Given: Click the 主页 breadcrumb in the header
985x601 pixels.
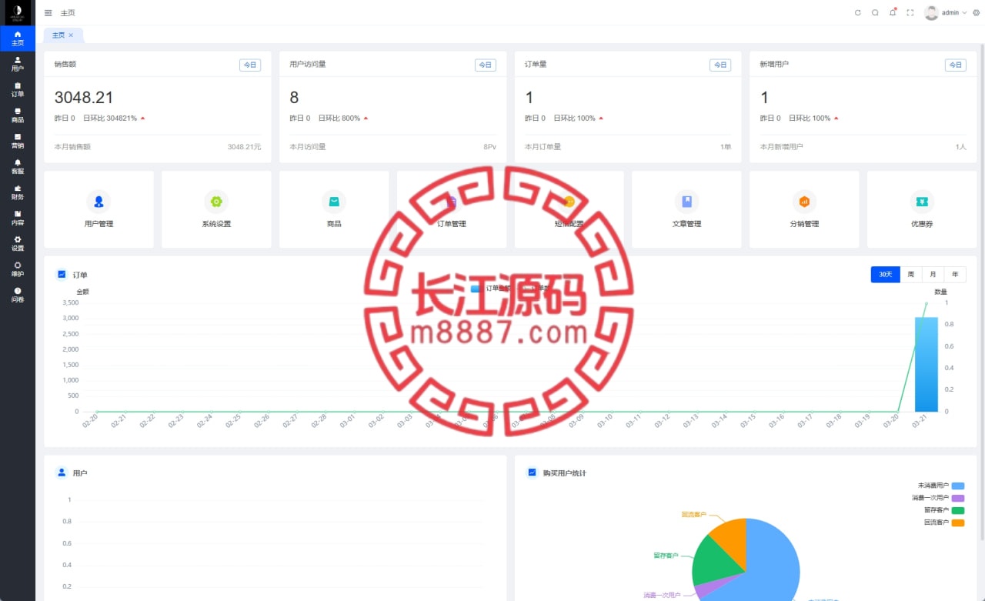Looking at the screenshot, I should pos(68,12).
